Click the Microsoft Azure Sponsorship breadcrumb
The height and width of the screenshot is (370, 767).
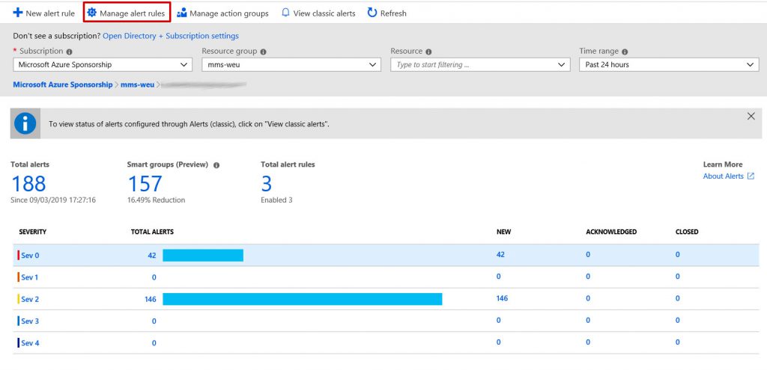point(63,84)
